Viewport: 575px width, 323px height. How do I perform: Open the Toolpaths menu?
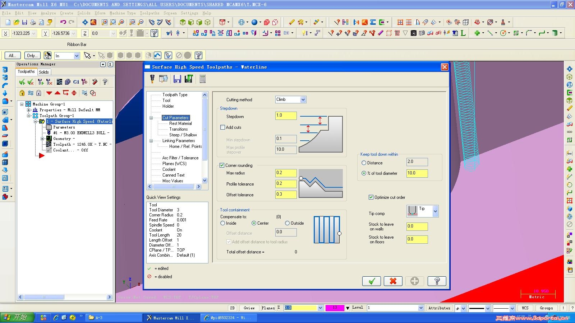coord(149,13)
